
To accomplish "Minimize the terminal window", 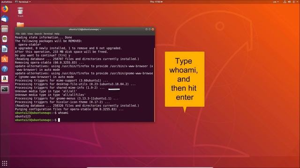I will pyautogui.click(x=146, y=29).
